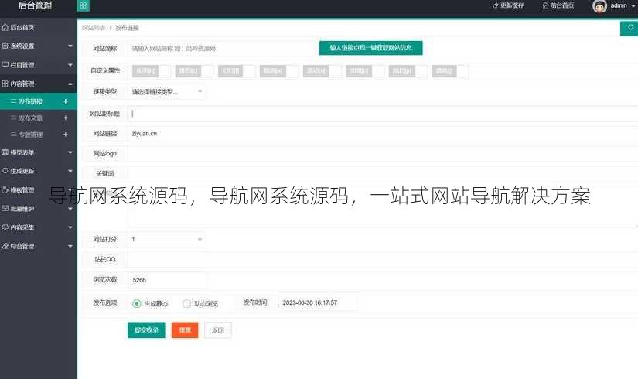Image resolution: width=638 pixels, height=379 pixels.
Task: Click the house icon beside 前台首页
Action: tap(545, 5)
